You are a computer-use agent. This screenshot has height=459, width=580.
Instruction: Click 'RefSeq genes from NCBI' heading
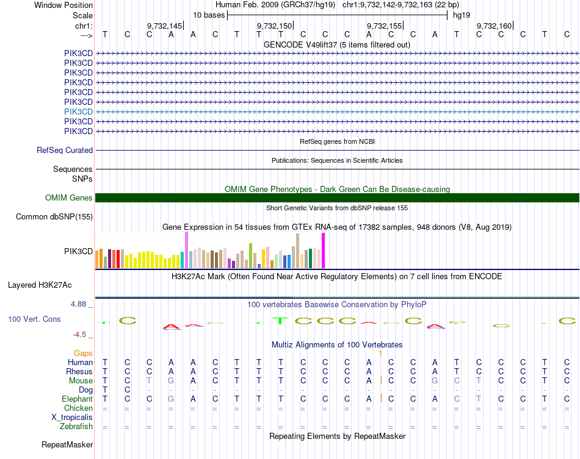click(338, 141)
